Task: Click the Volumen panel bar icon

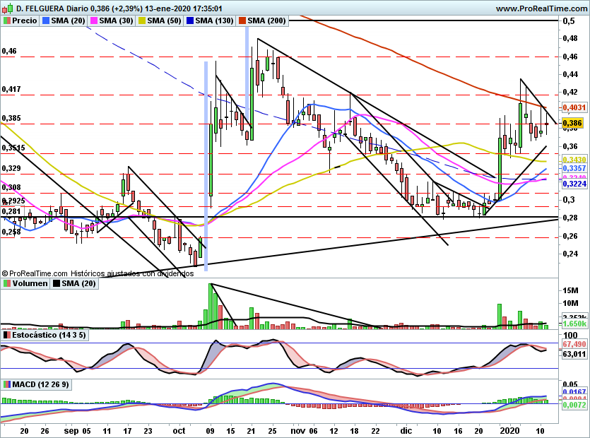Action: 7,283
